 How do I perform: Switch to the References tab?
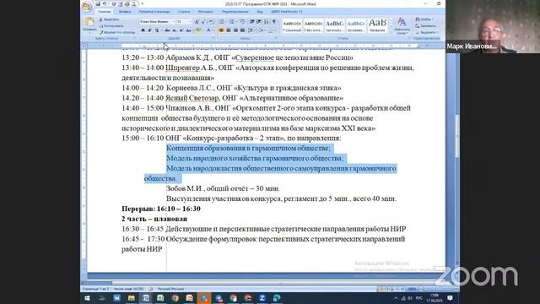pyautogui.click(x=184, y=12)
